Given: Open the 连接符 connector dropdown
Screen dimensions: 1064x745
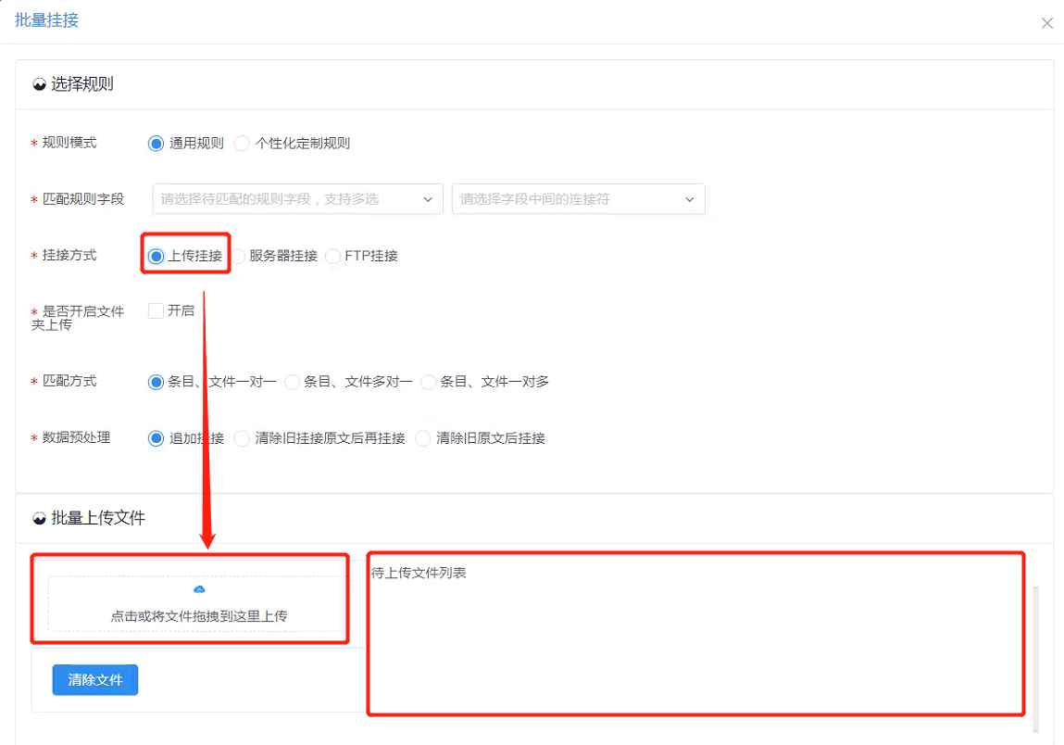Looking at the screenshot, I should tap(578, 199).
